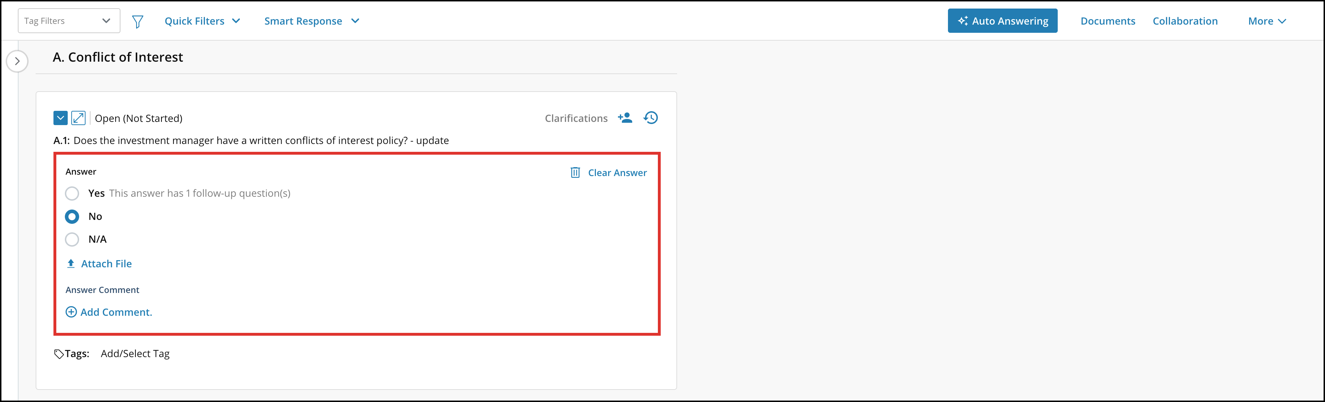Collapse question A.1 with the blue chevron
Screen dimensions: 1325x402
click(x=60, y=118)
